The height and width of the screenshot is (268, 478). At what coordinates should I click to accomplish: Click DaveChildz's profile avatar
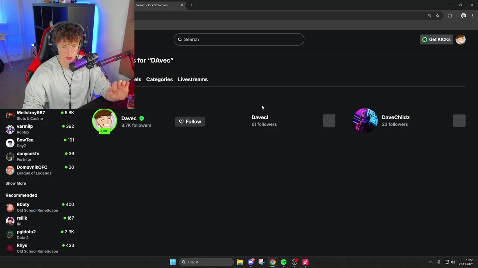365,121
